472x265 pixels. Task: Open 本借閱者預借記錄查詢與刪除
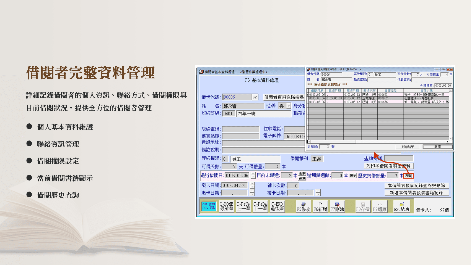(417, 185)
